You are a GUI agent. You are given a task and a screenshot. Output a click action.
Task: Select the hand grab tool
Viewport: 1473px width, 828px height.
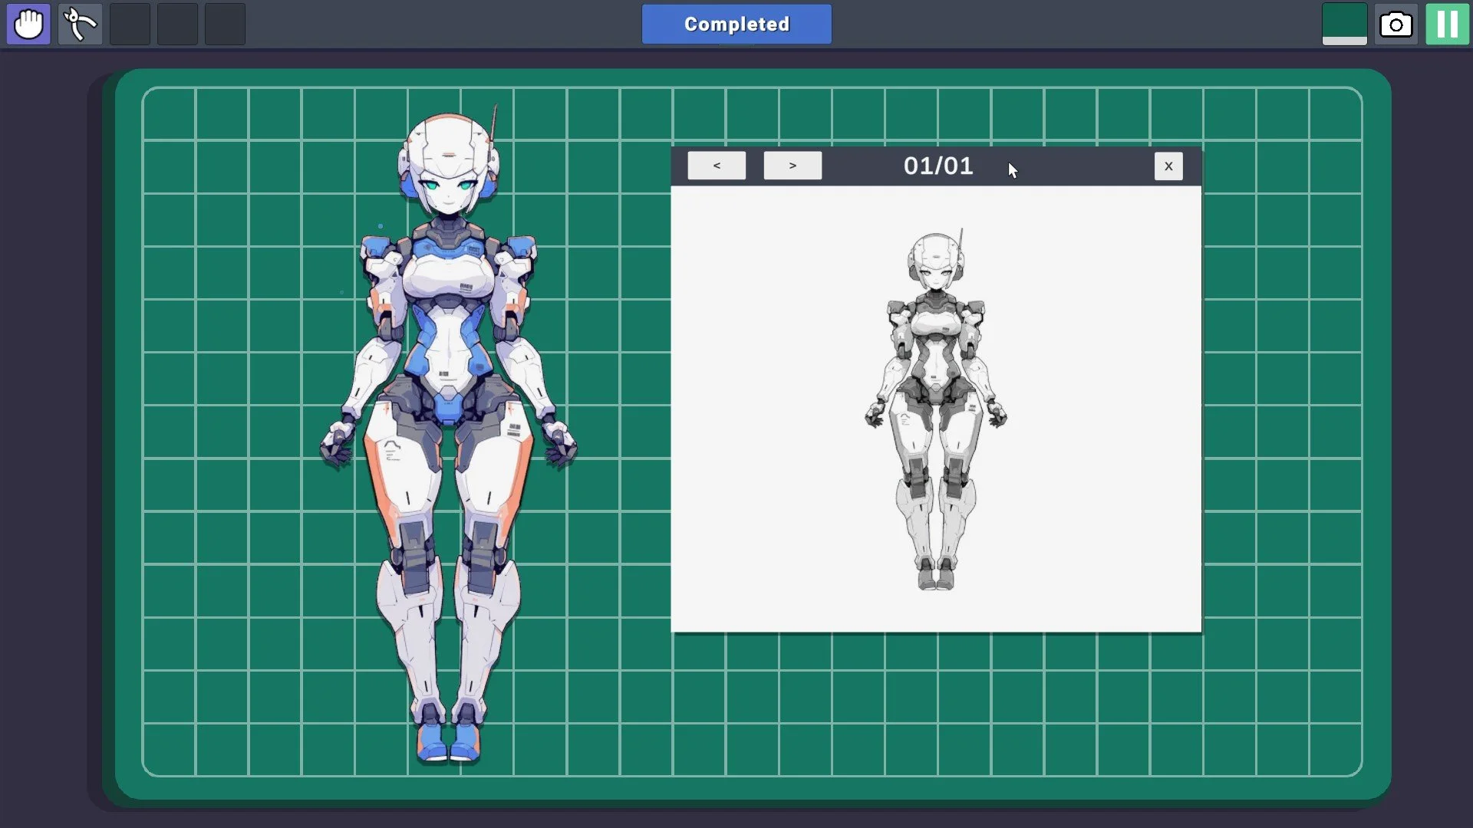(28, 25)
